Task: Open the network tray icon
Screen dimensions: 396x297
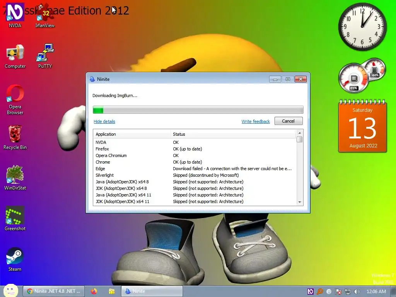Action: 348,292
